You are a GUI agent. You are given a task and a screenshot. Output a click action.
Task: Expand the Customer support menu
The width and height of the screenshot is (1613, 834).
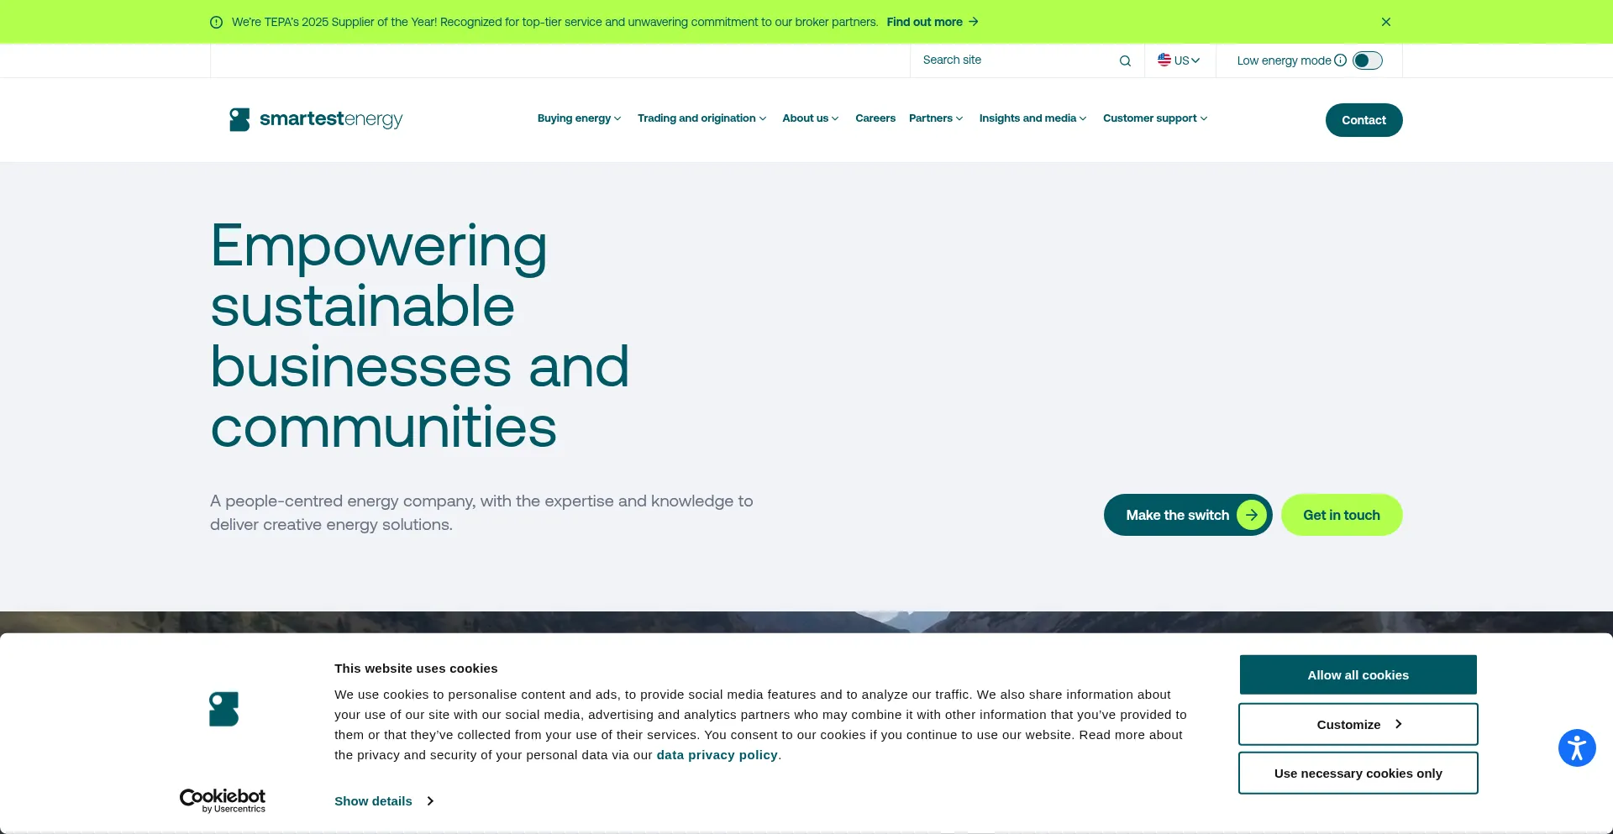[x=1155, y=118]
